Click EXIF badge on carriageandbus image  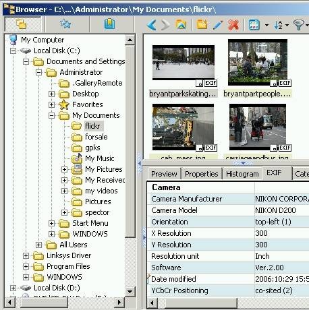(x=285, y=148)
